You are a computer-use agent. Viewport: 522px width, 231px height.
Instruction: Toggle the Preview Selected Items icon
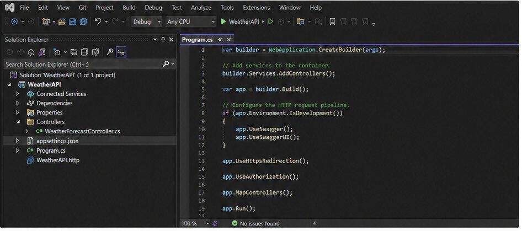pos(121,52)
